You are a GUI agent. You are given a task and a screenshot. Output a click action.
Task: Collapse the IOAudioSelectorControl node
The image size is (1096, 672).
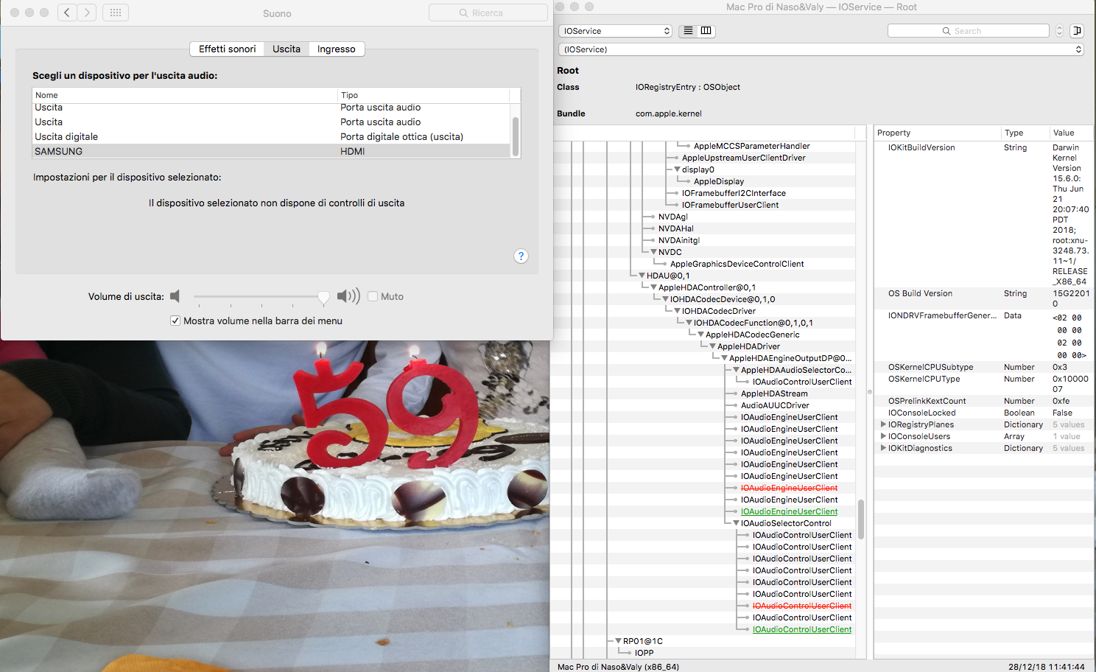point(736,523)
